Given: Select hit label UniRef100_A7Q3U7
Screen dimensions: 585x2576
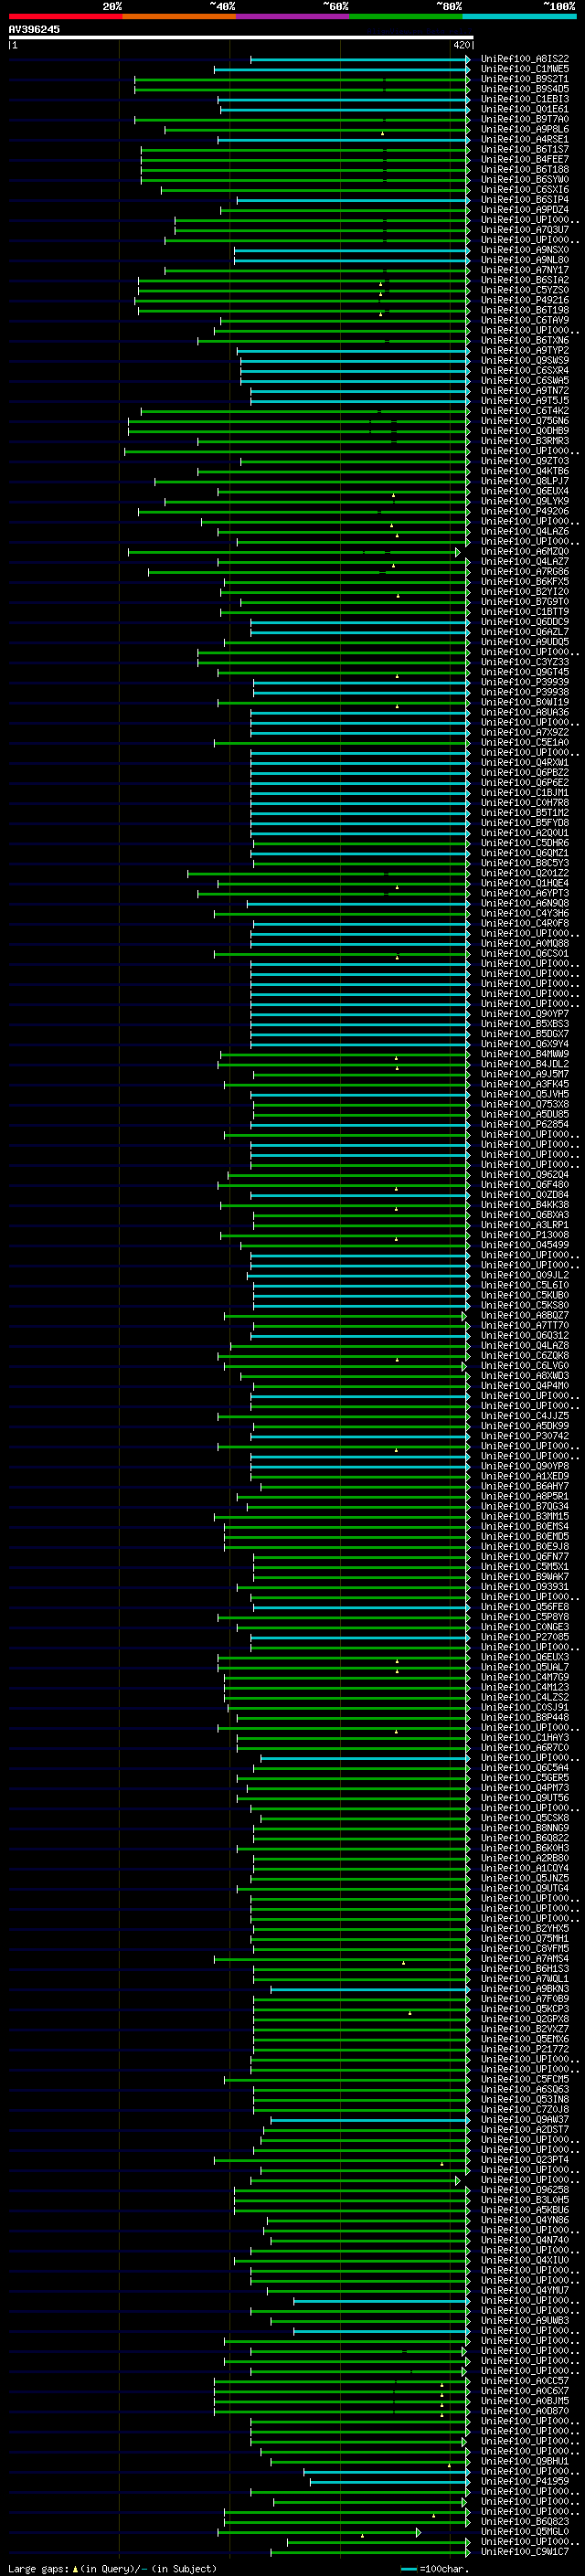Looking at the screenshot, I should [525, 230].
